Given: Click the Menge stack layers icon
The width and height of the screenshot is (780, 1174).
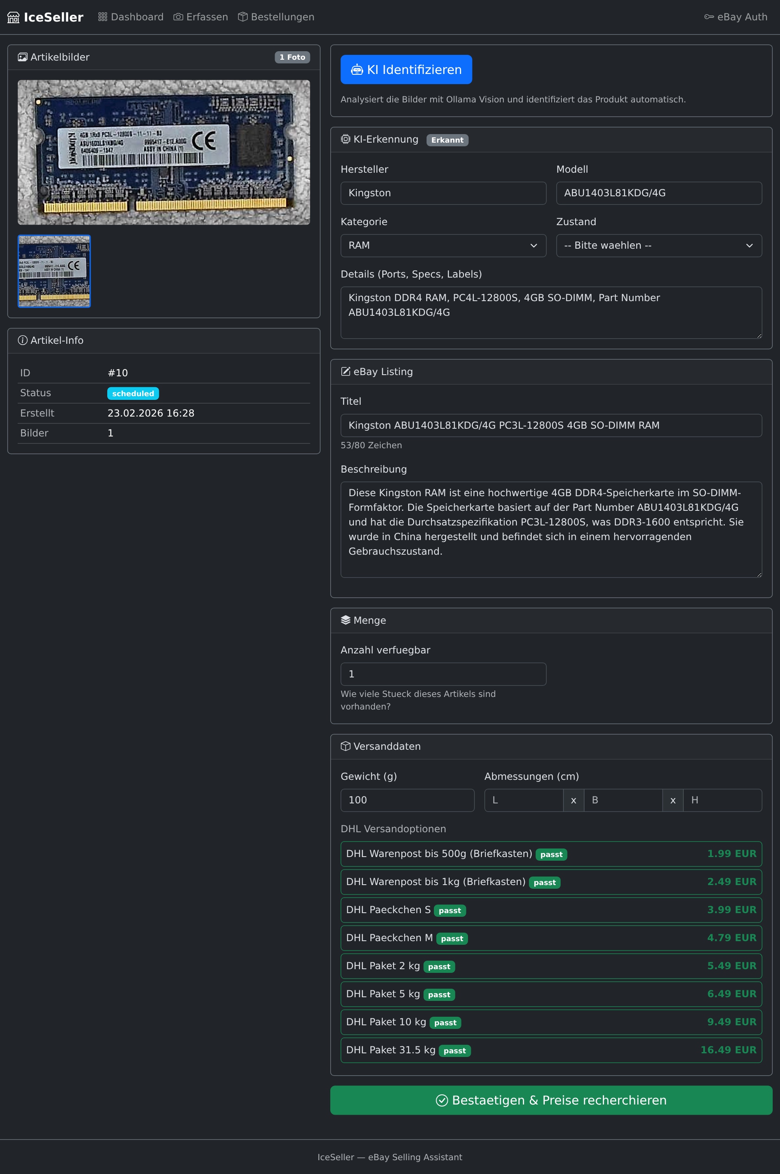Looking at the screenshot, I should coord(345,620).
